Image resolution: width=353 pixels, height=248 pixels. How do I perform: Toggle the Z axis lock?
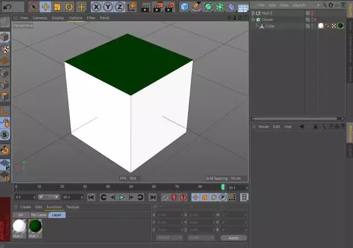click(x=119, y=7)
